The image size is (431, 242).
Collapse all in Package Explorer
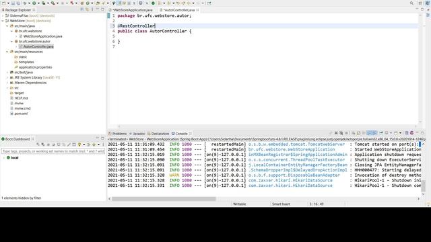click(x=82, y=9)
